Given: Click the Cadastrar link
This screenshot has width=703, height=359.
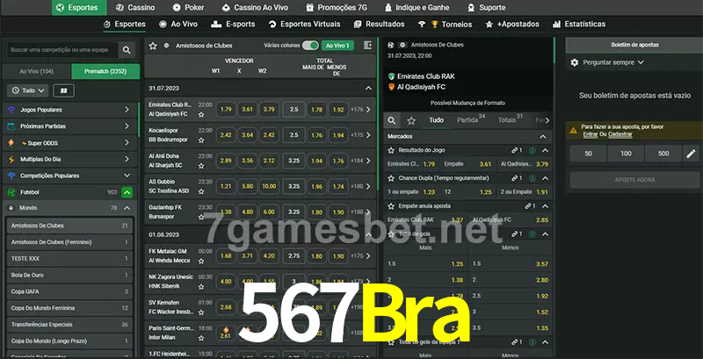Looking at the screenshot, I should click(x=620, y=134).
